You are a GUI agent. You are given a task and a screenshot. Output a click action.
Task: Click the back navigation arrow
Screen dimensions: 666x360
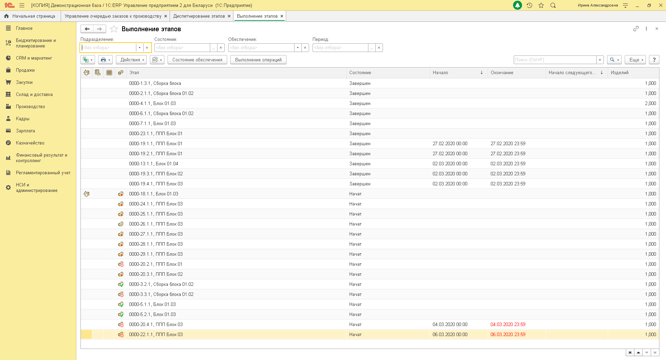[x=87, y=29]
